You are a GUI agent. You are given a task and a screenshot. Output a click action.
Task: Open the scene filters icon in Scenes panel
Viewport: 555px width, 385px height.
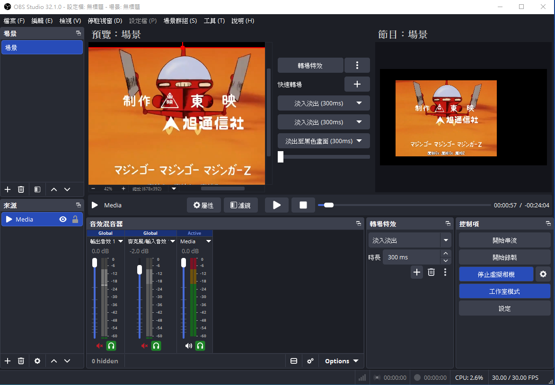tap(37, 189)
